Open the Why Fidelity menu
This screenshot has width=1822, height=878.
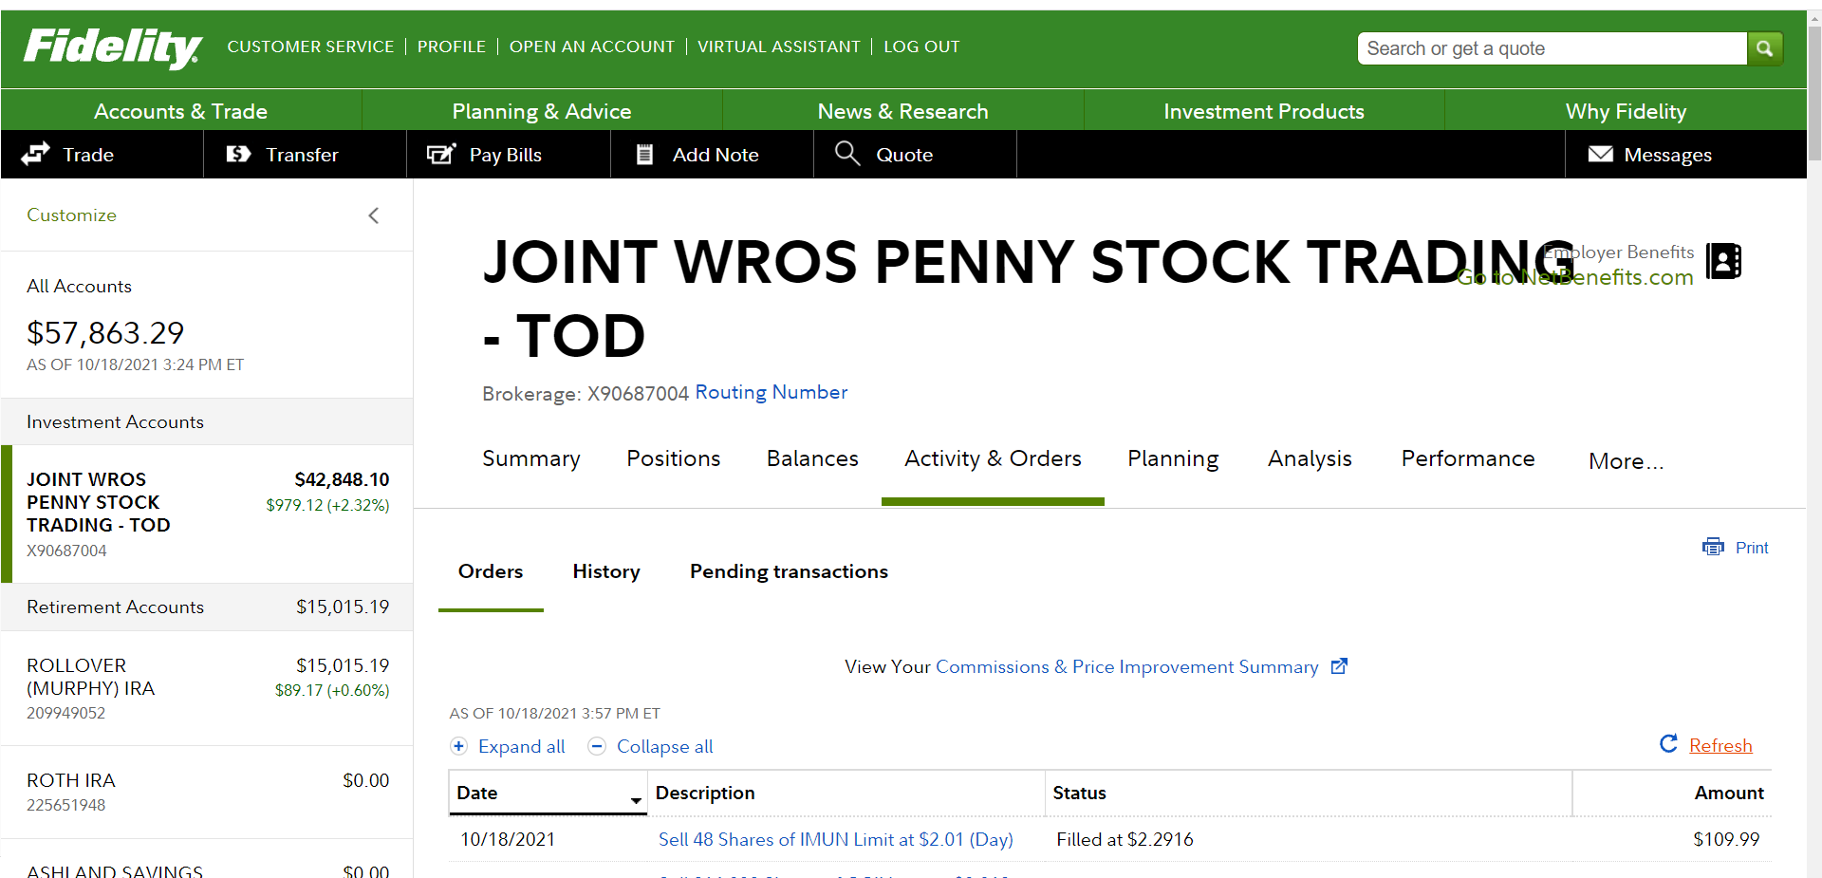pos(1626,111)
